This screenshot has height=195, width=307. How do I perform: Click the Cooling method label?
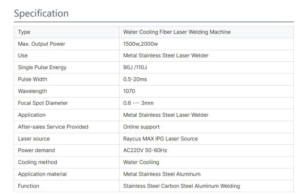(x=36, y=162)
